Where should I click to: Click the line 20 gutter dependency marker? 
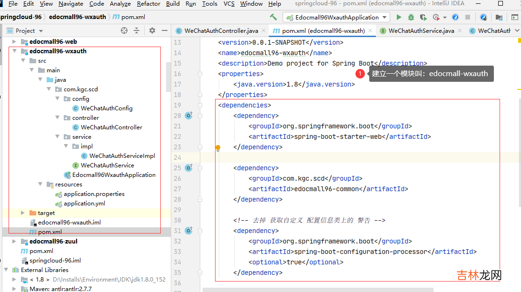pyautogui.click(x=188, y=116)
